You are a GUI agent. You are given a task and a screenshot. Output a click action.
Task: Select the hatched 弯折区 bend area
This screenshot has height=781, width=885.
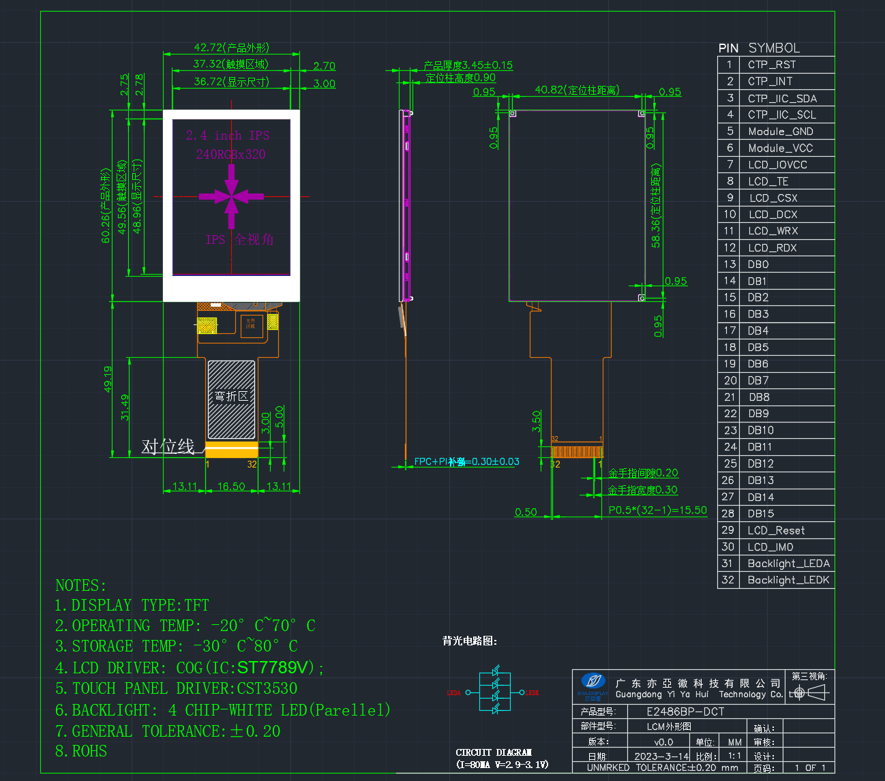tap(231, 399)
